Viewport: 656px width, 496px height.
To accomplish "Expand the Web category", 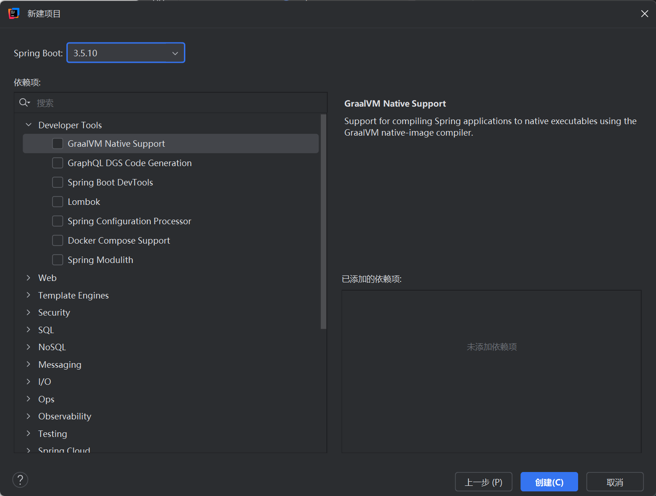I will point(29,278).
